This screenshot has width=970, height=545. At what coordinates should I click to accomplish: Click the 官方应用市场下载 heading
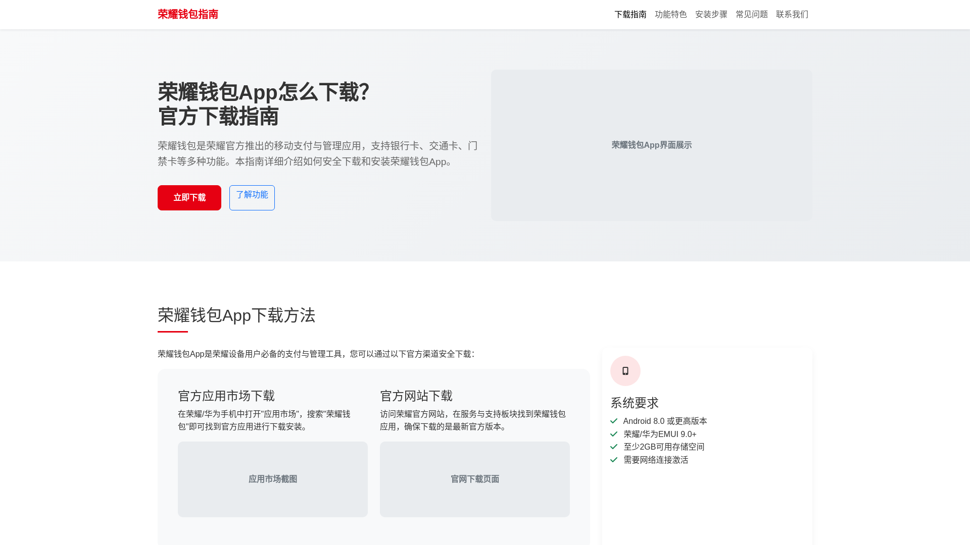[x=226, y=396]
